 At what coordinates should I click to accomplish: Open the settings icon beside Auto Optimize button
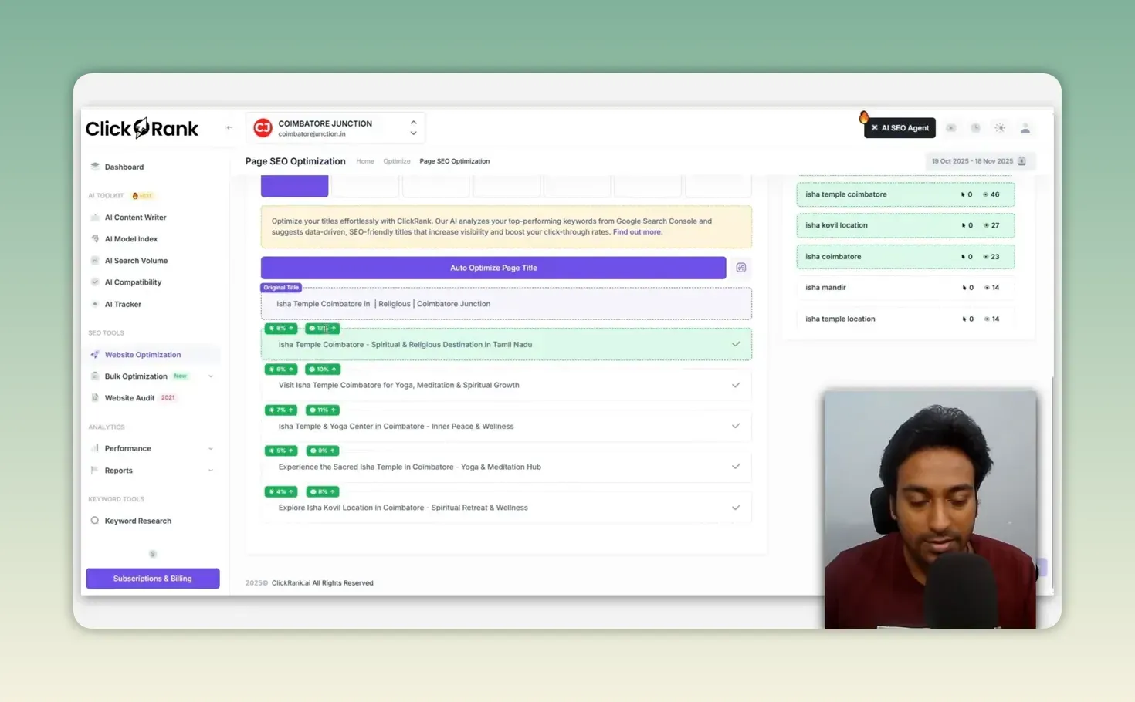coord(741,268)
